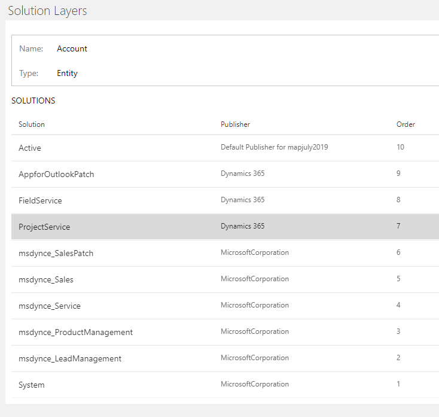Image resolution: width=439 pixels, height=417 pixels.
Task: Click publisher Default Publisher for mapjuly2019
Action: click(x=275, y=147)
